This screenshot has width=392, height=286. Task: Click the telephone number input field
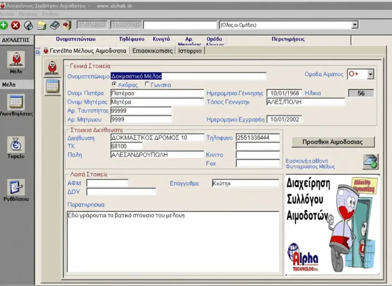(258, 137)
